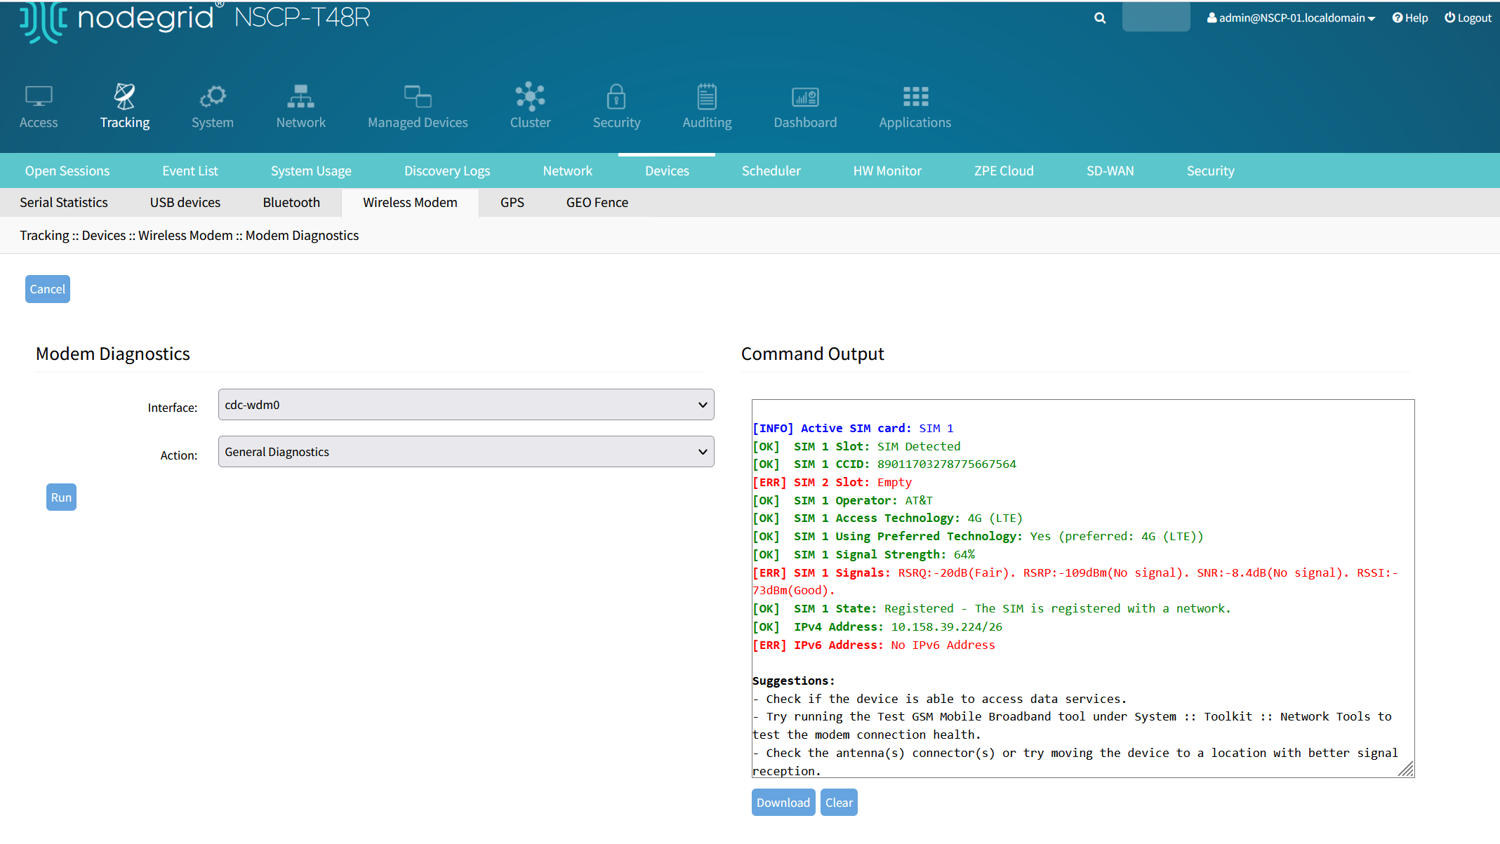Switch to Scheduler tab
The width and height of the screenshot is (1500, 844).
pyautogui.click(x=771, y=170)
